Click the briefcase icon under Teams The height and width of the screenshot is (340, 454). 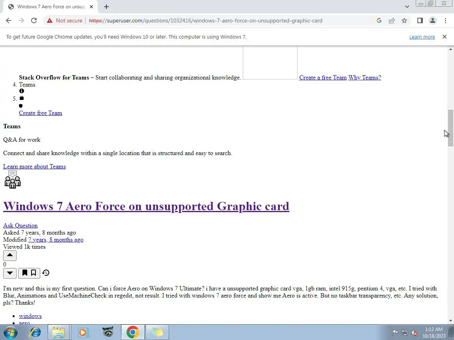click(22, 98)
